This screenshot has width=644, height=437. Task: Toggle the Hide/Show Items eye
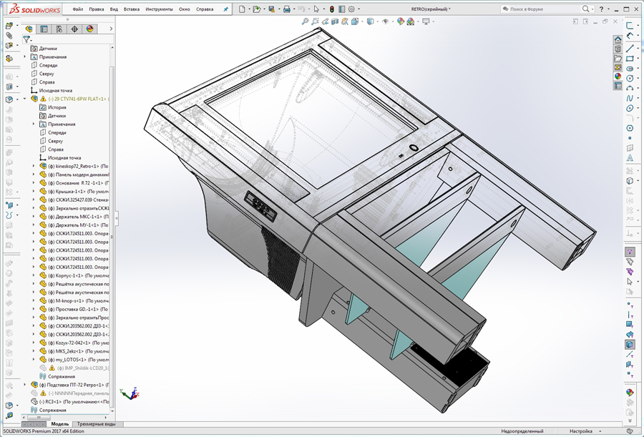pyautogui.click(x=385, y=22)
